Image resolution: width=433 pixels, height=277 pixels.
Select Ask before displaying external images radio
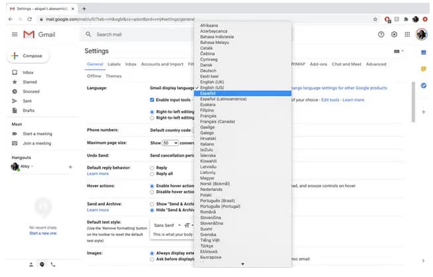click(152, 259)
